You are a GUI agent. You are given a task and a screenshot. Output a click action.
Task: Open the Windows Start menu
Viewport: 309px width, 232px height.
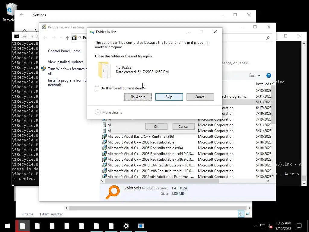coord(7,226)
